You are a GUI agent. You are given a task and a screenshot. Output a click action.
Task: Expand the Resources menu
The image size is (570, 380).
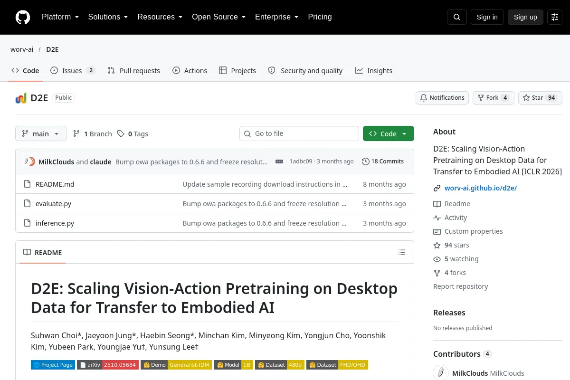tap(160, 17)
